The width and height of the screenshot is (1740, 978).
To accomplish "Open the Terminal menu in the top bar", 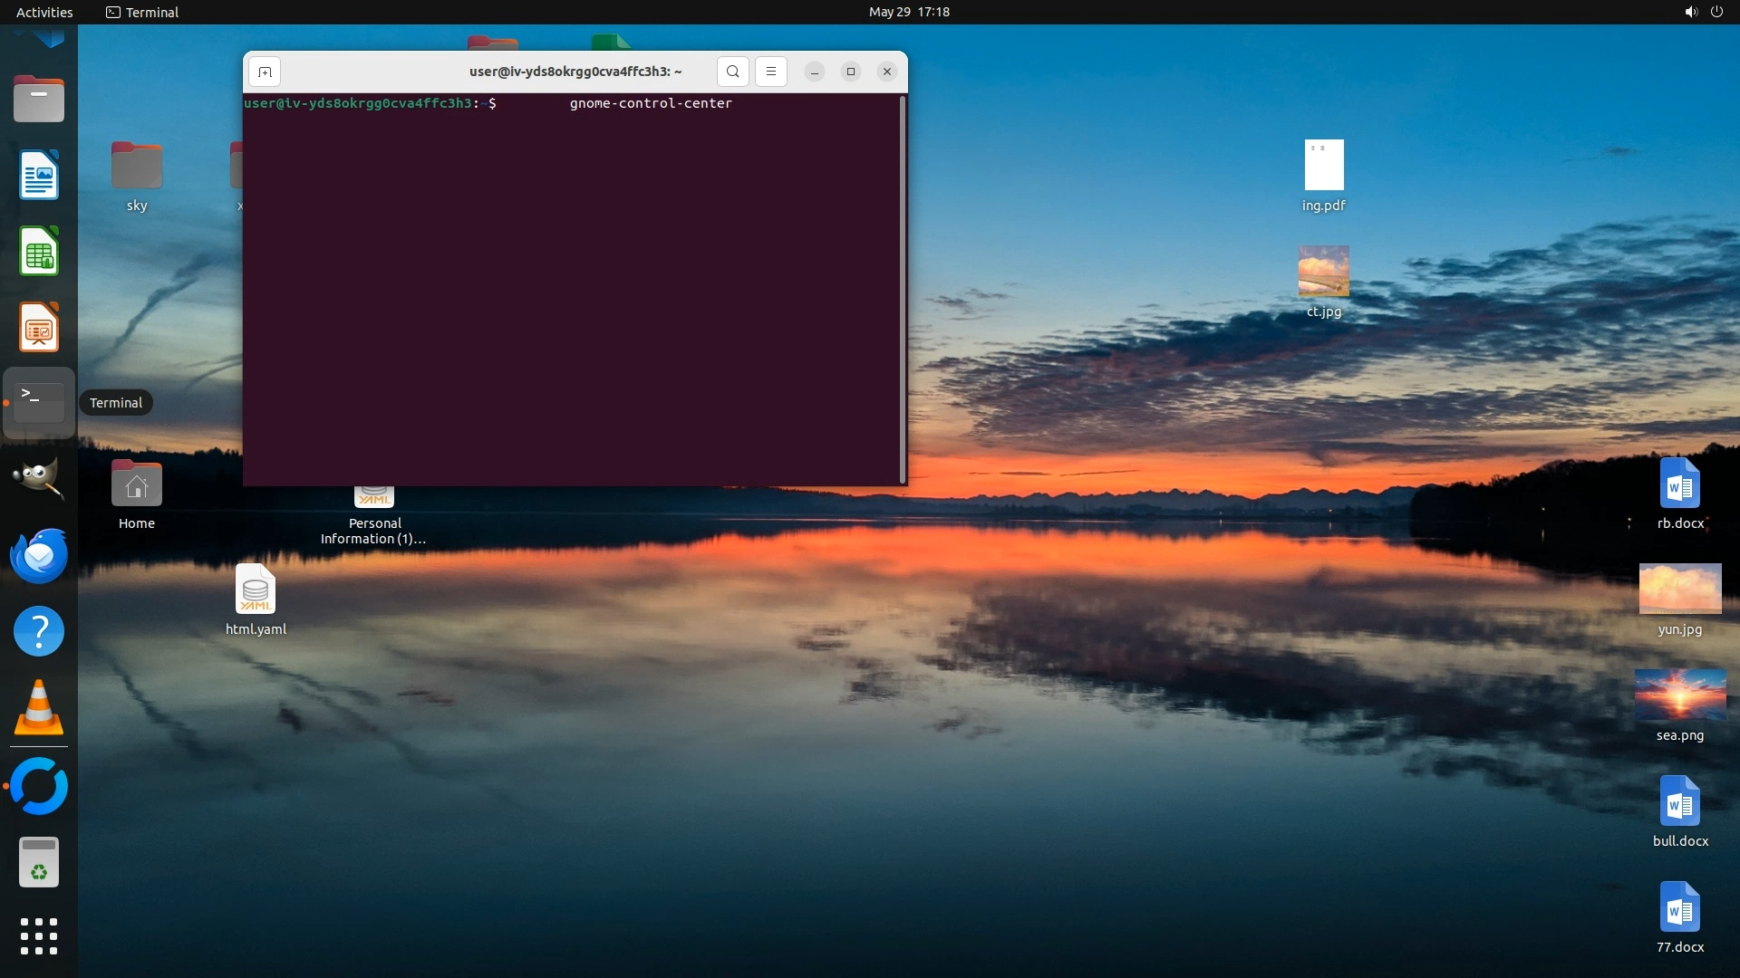I will [142, 12].
